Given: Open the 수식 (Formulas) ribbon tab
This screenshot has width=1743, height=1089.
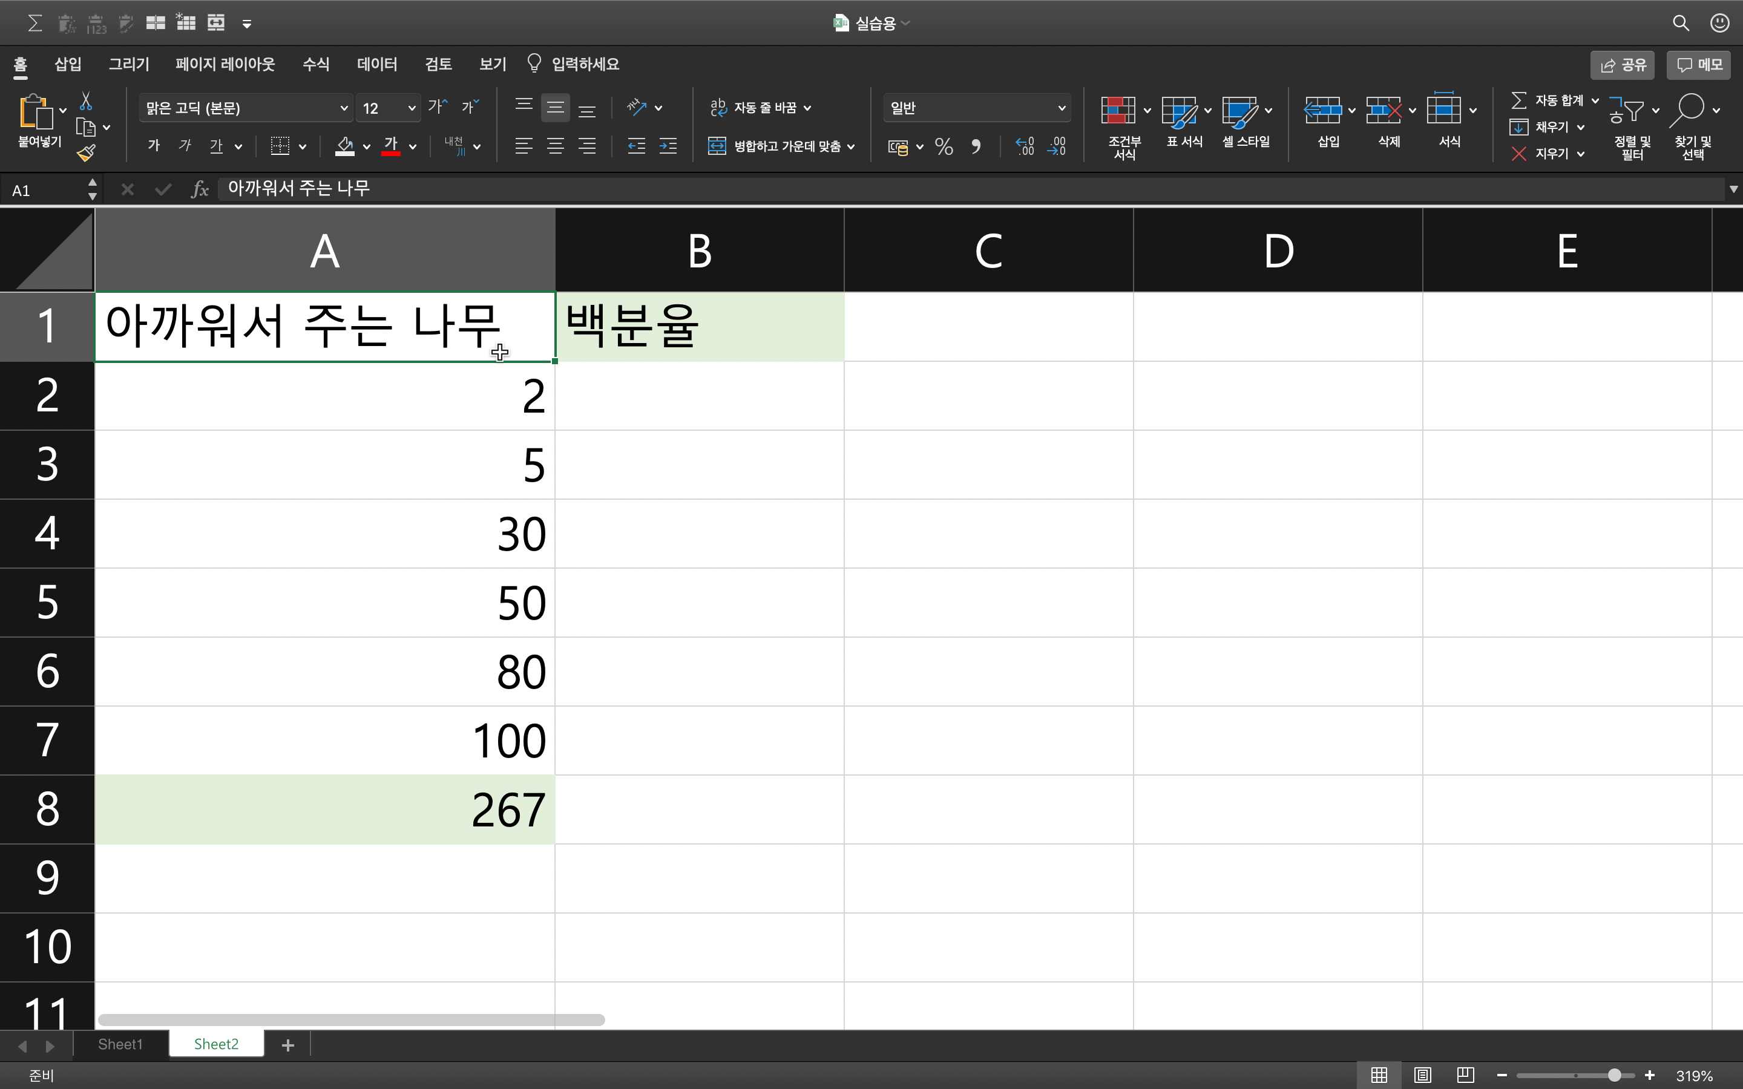Looking at the screenshot, I should click(315, 64).
